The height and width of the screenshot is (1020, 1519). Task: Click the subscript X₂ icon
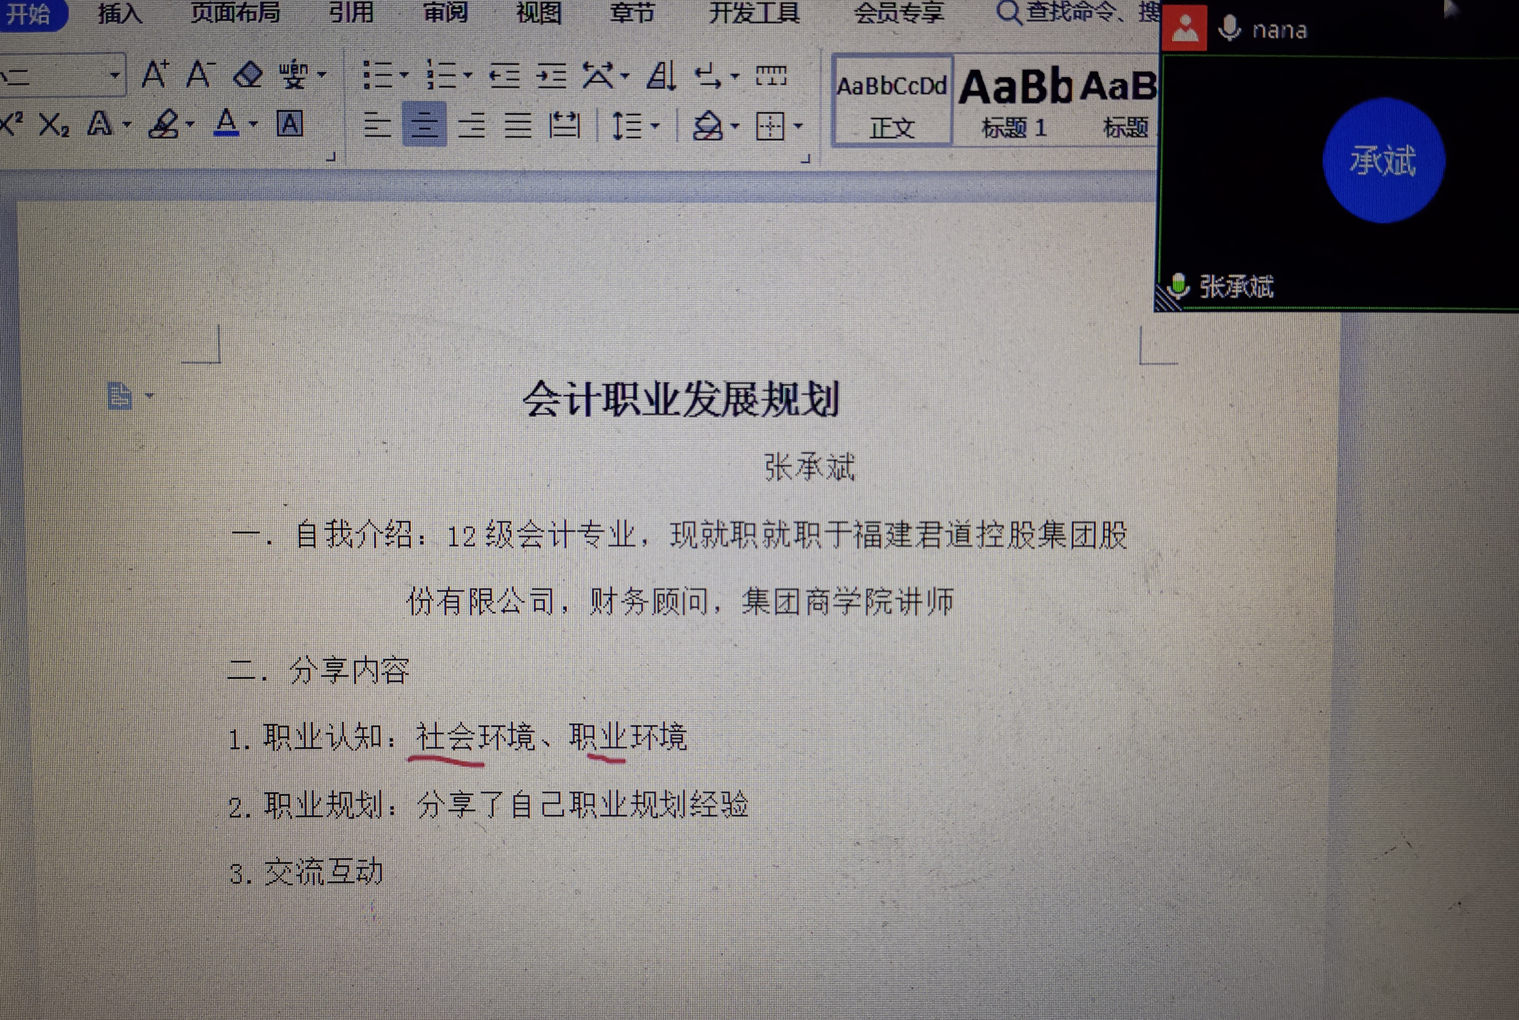(x=54, y=124)
